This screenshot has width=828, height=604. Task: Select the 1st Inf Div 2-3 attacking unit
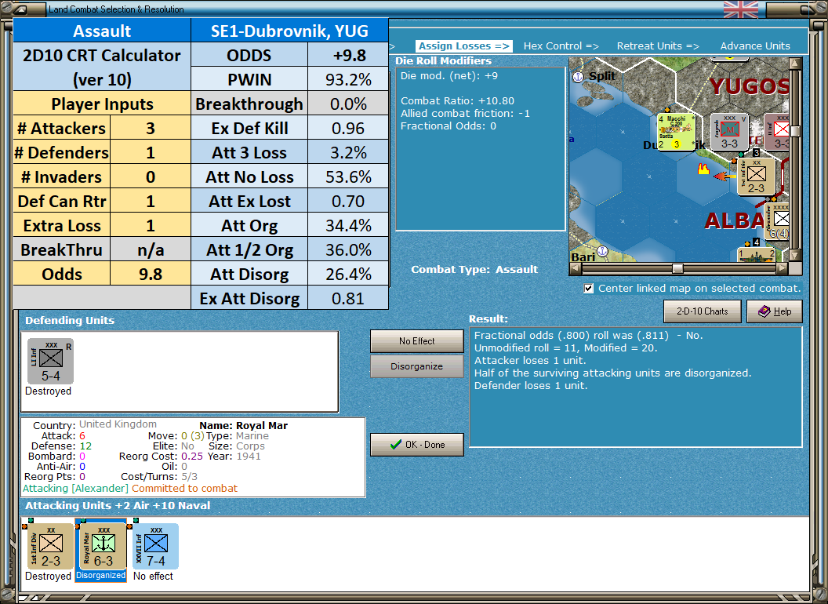click(50, 547)
